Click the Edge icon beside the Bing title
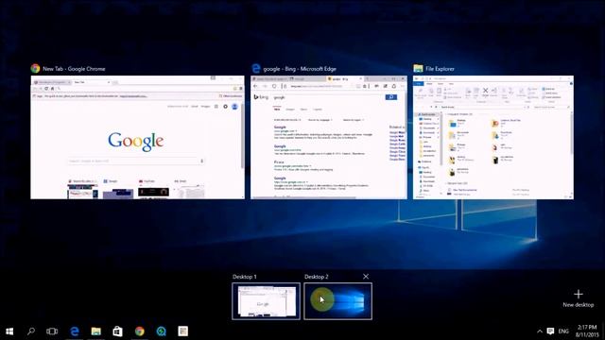The height and width of the screenshot is (340, 605). coord(256,69)
